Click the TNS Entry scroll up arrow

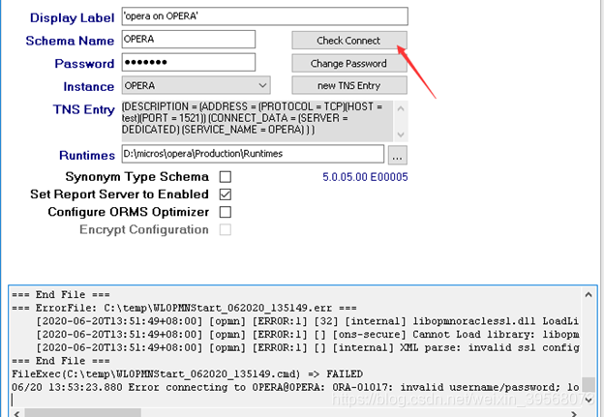(x=401, y=108)
